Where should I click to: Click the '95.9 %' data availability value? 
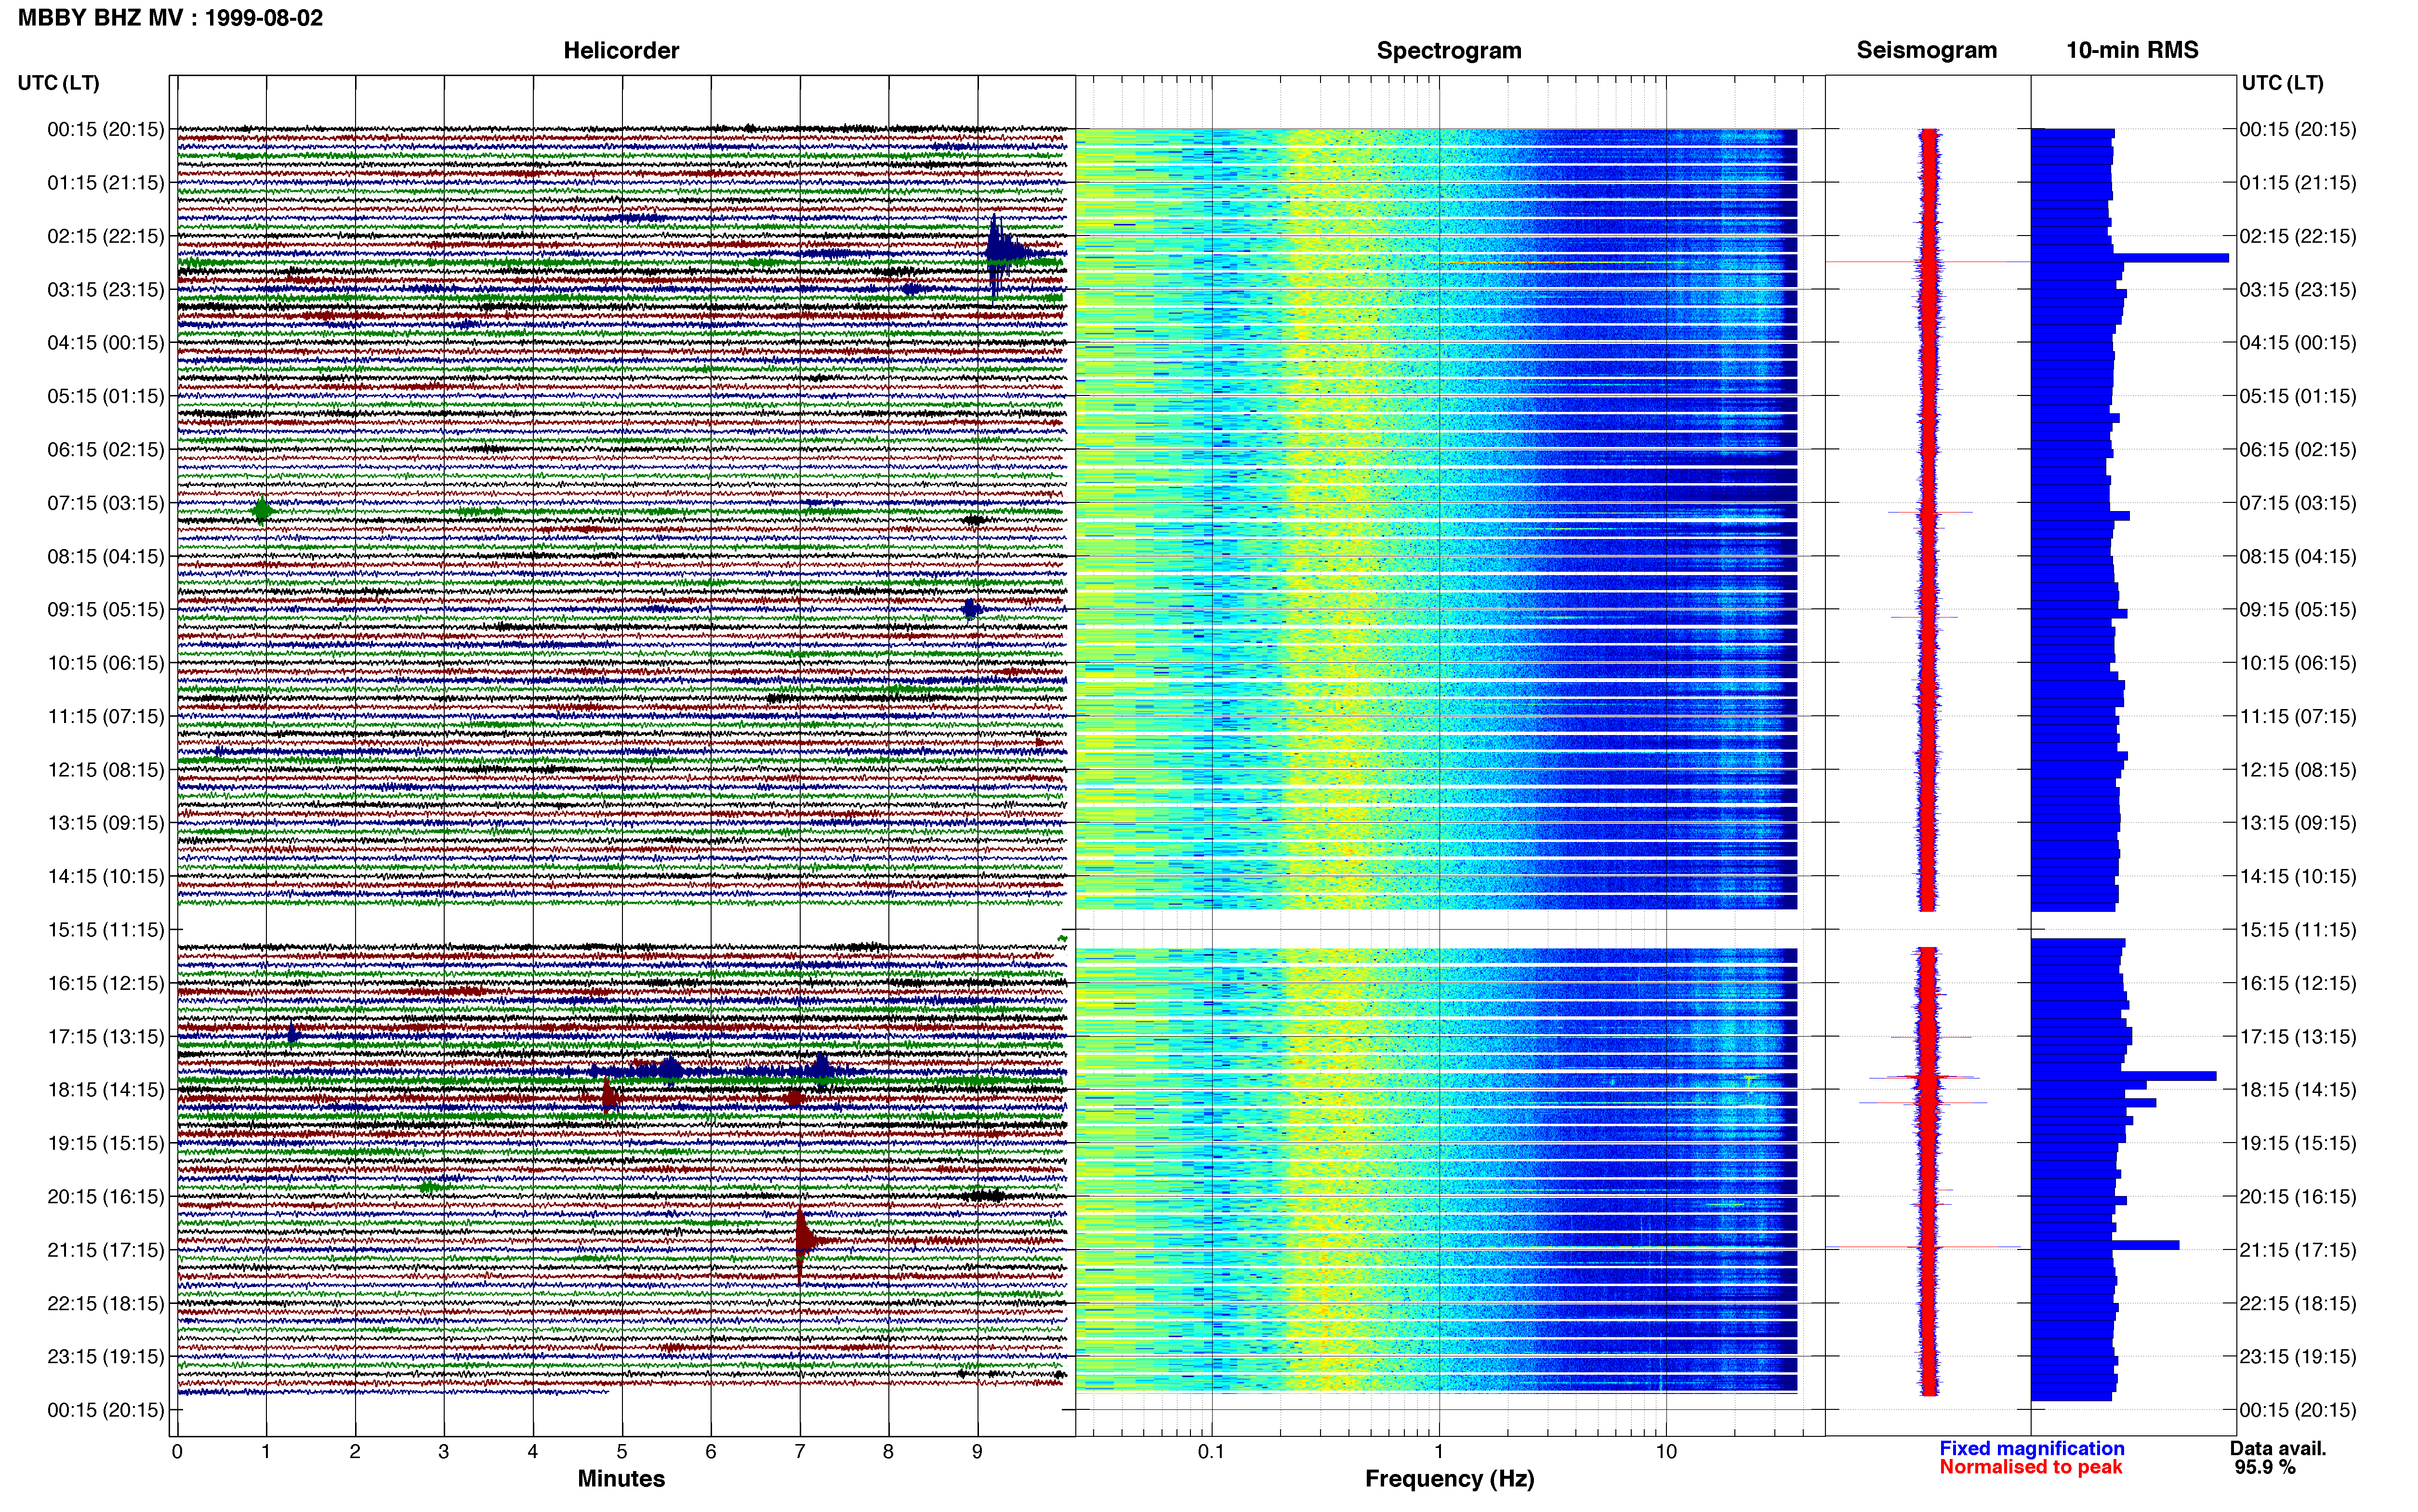tap(2265, 1467)
